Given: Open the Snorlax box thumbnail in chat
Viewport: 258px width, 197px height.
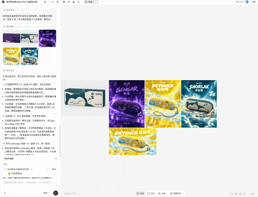Looking at the screenshot, I should [29, 38].
